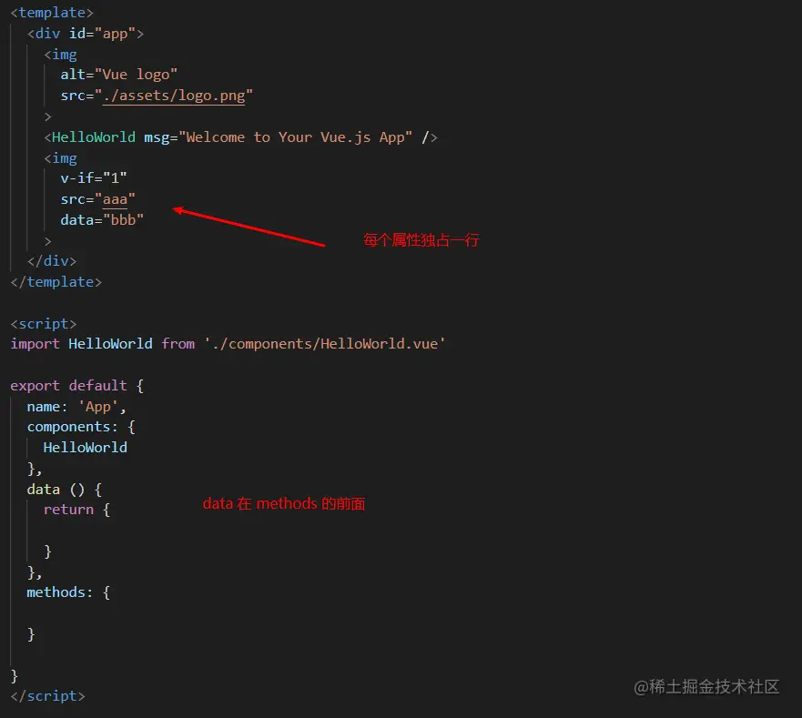Screen dimensions: 802x718
Task: Click the import keyword
Action: [x=35, y=344]
